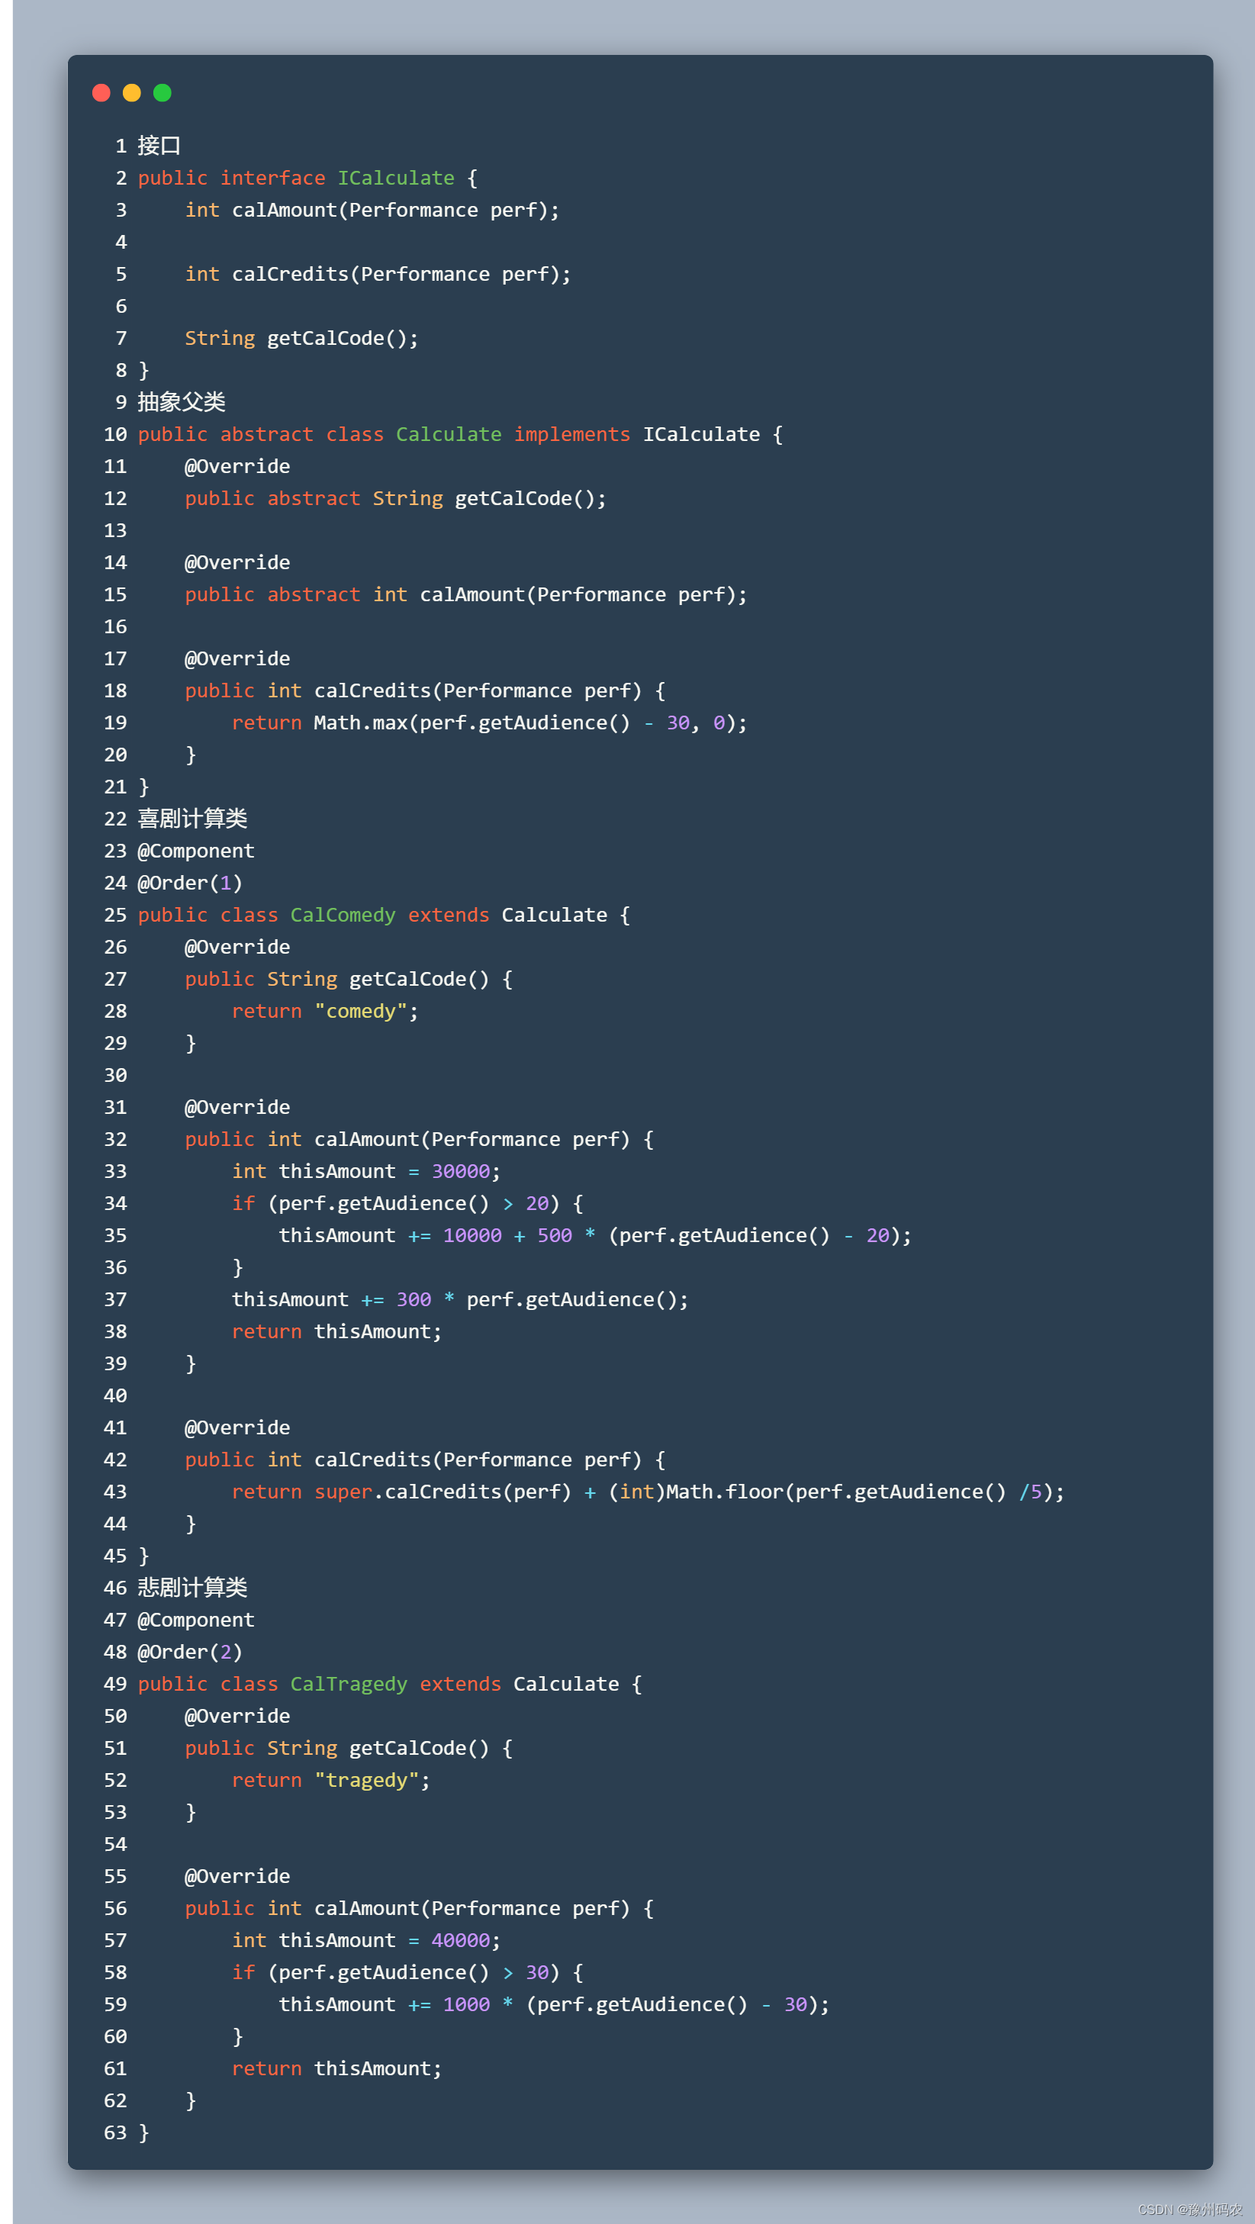Click '@Override' on line 55
This screenshot has width=1255, height=2224.
point(237,1876)
